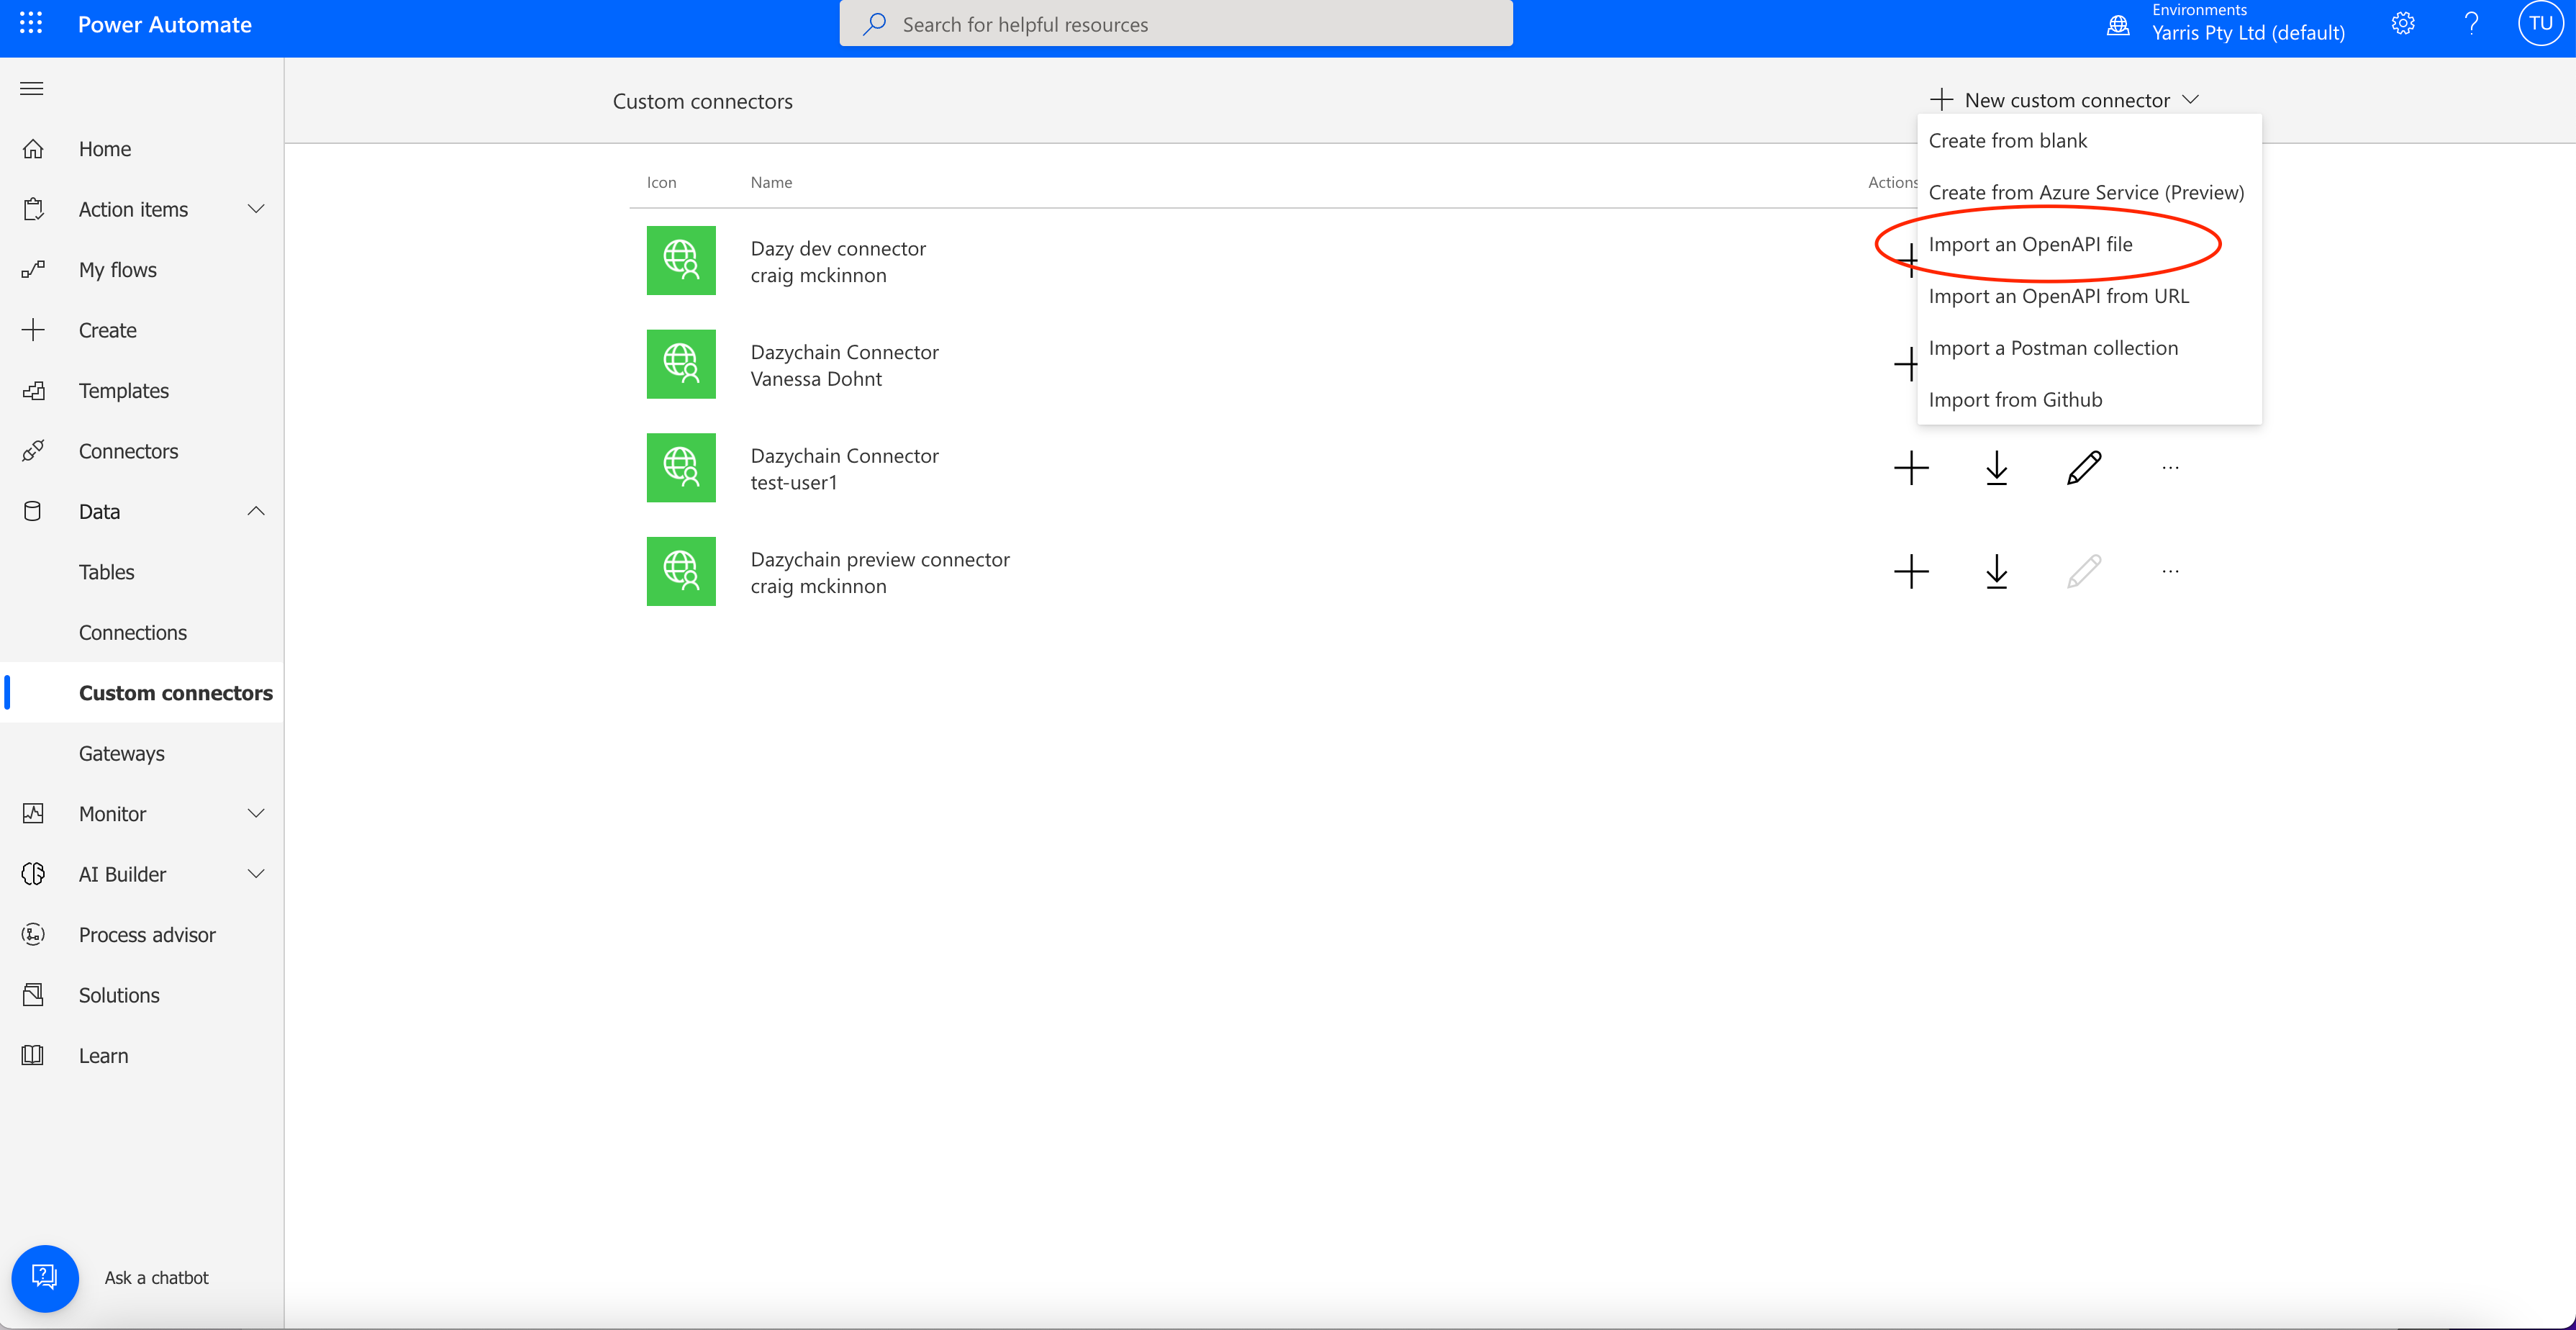The height and width of the screenshot is (1330, 2576).
Task: Click the Create label in sidebar
Action: coord(108,330)
